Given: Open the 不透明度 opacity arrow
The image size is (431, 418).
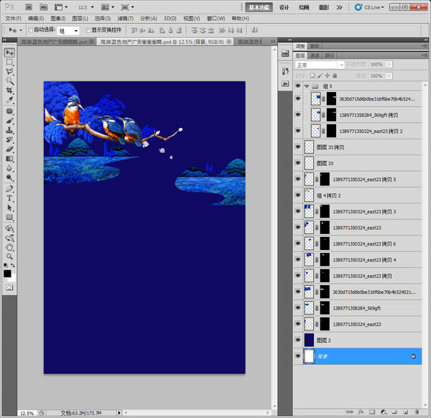Looking at the screenshot, I should tap(389, 65).
